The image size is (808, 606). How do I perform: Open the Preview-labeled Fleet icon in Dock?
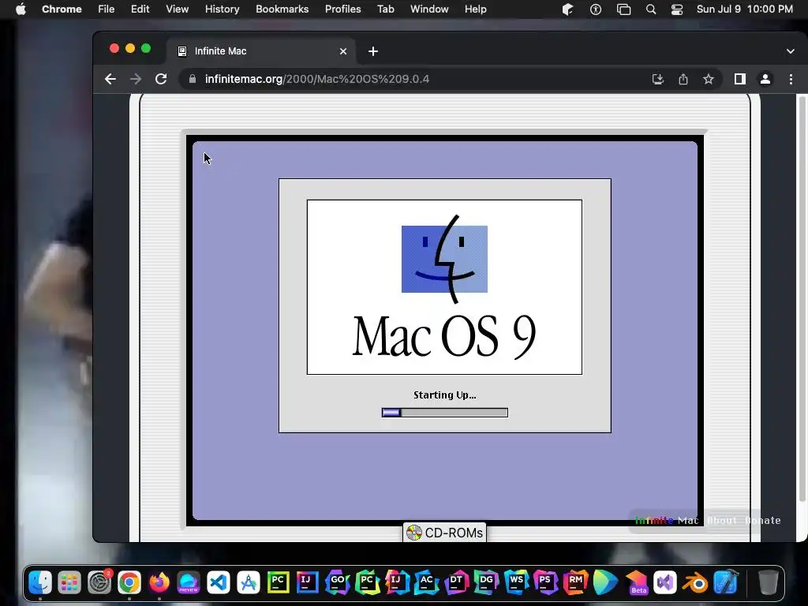click(189, 583)
